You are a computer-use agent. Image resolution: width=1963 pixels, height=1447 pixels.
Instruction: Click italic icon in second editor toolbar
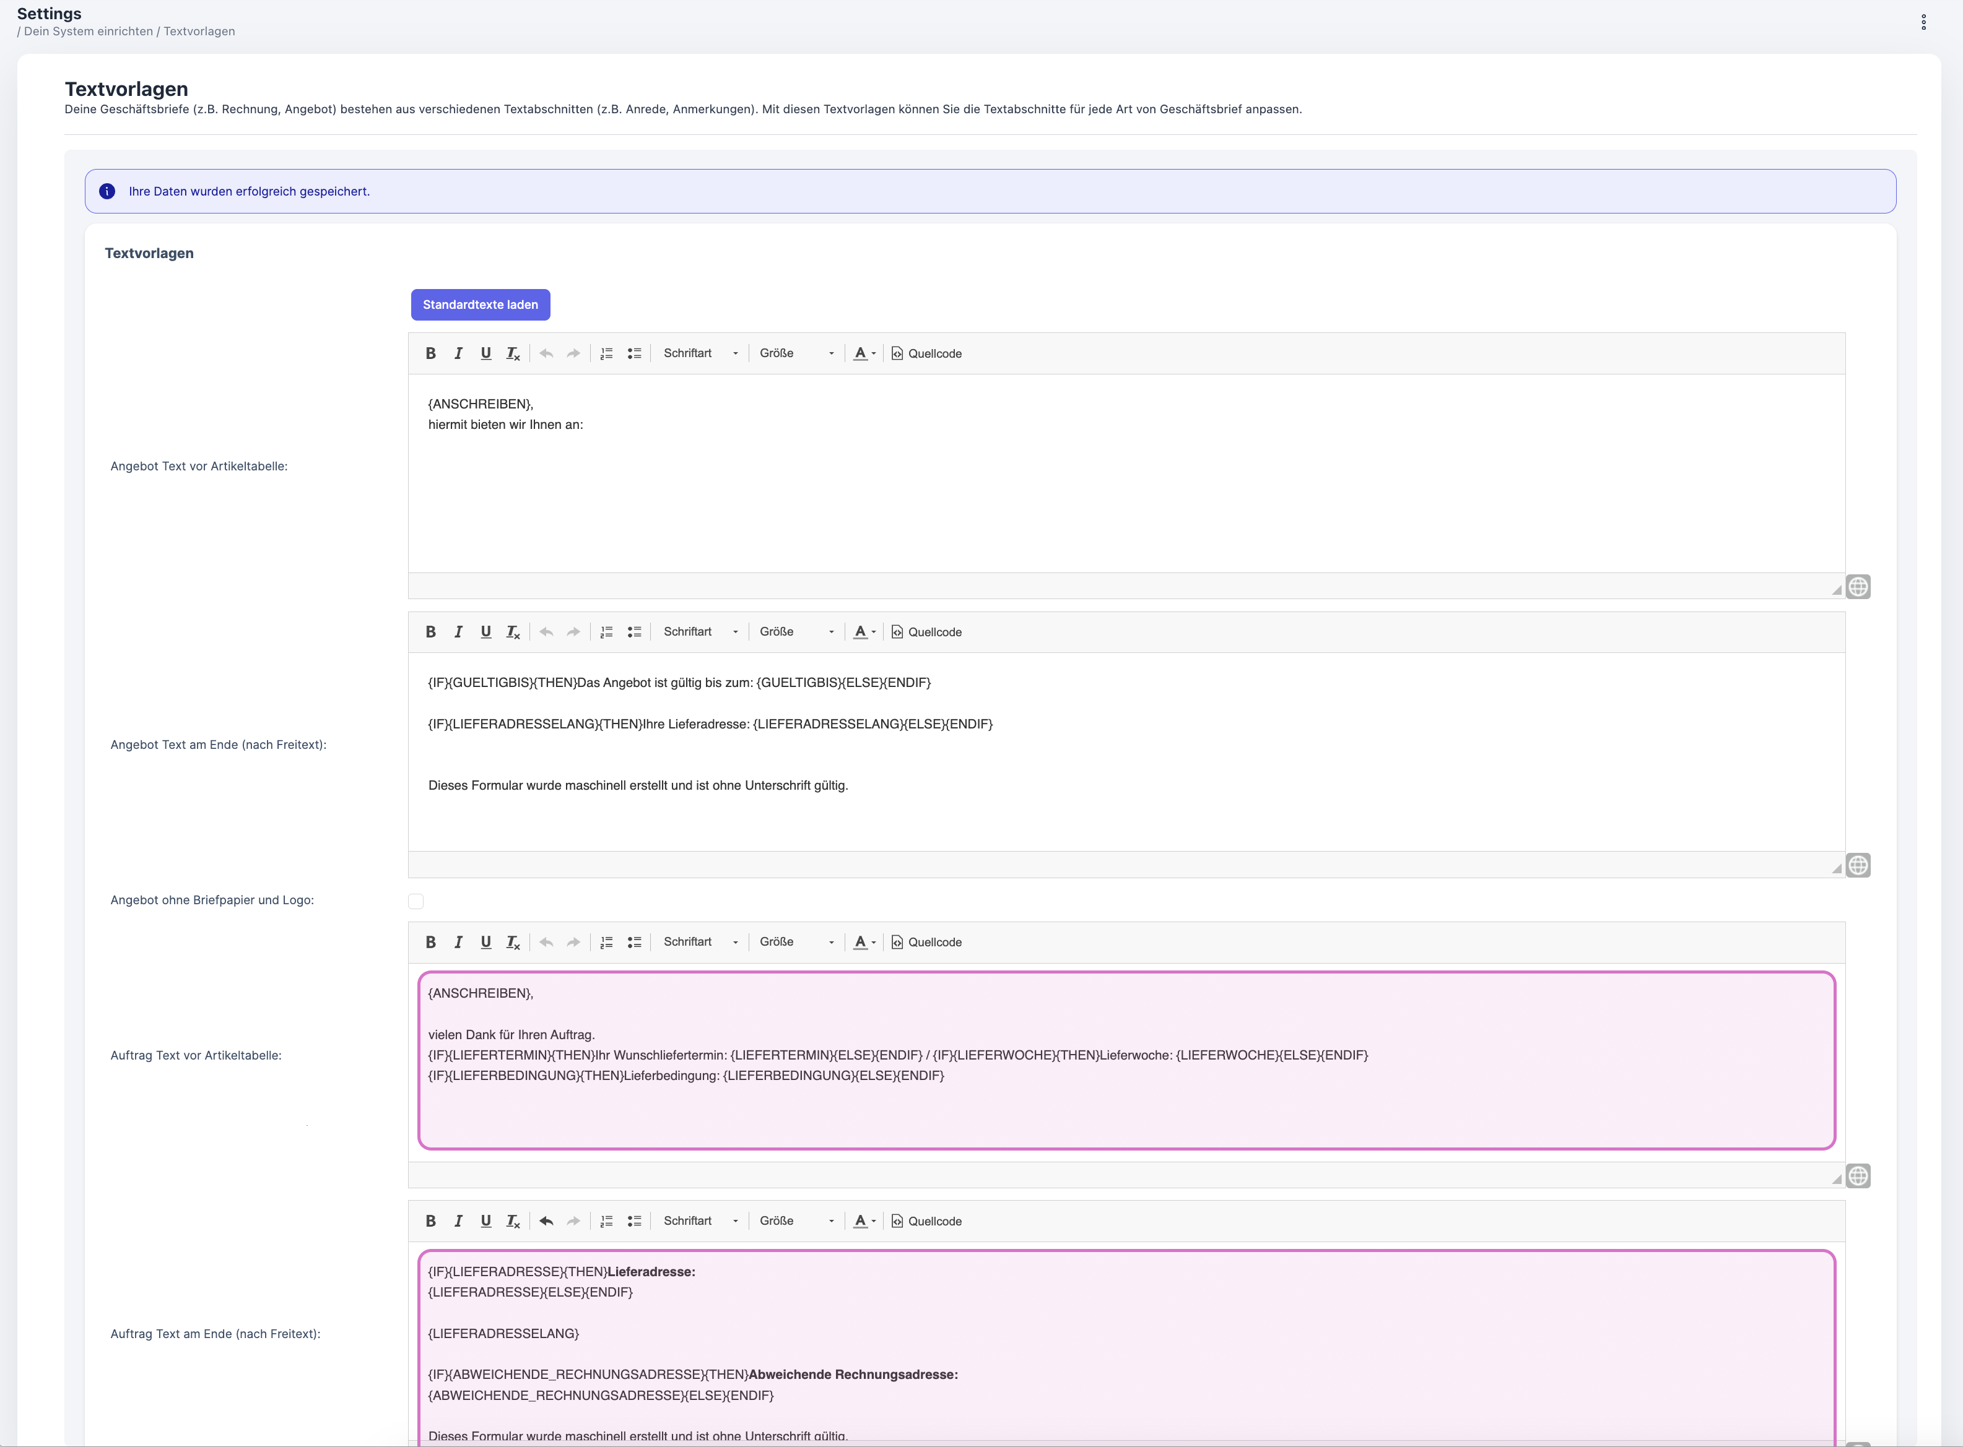pos(458,631)
